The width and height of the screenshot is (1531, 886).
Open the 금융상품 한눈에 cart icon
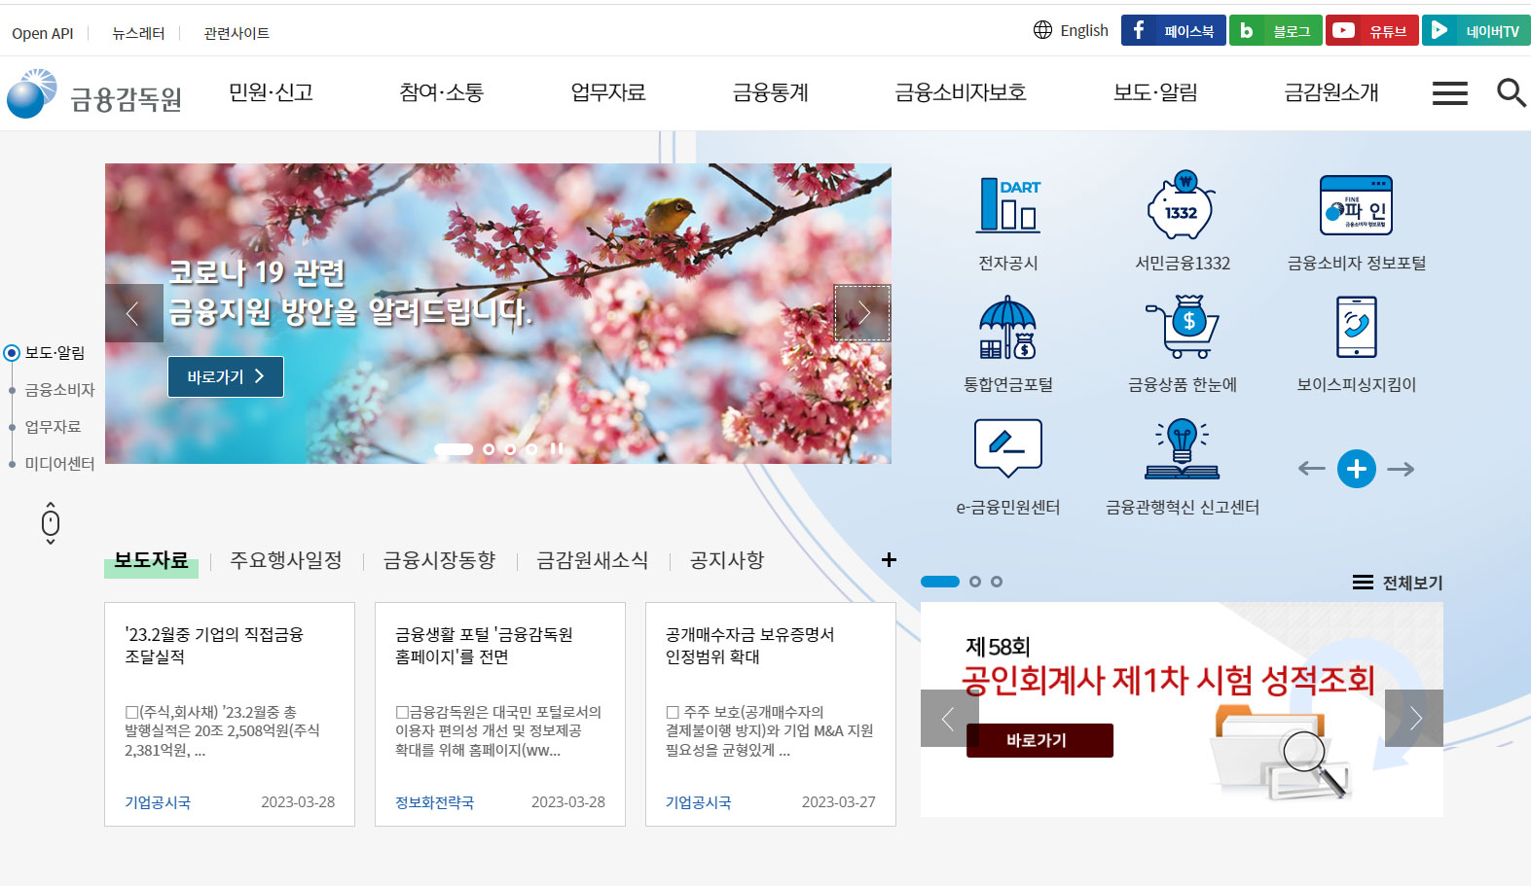[1182, 328]
